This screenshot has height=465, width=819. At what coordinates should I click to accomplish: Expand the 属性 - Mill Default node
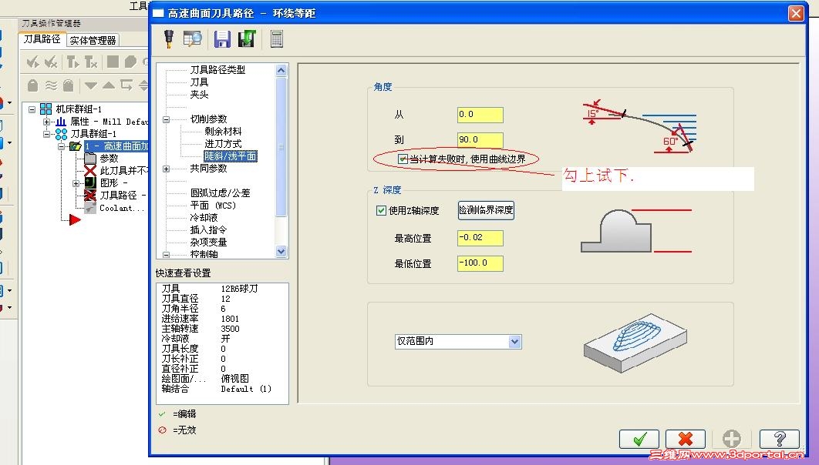(46, 122)
